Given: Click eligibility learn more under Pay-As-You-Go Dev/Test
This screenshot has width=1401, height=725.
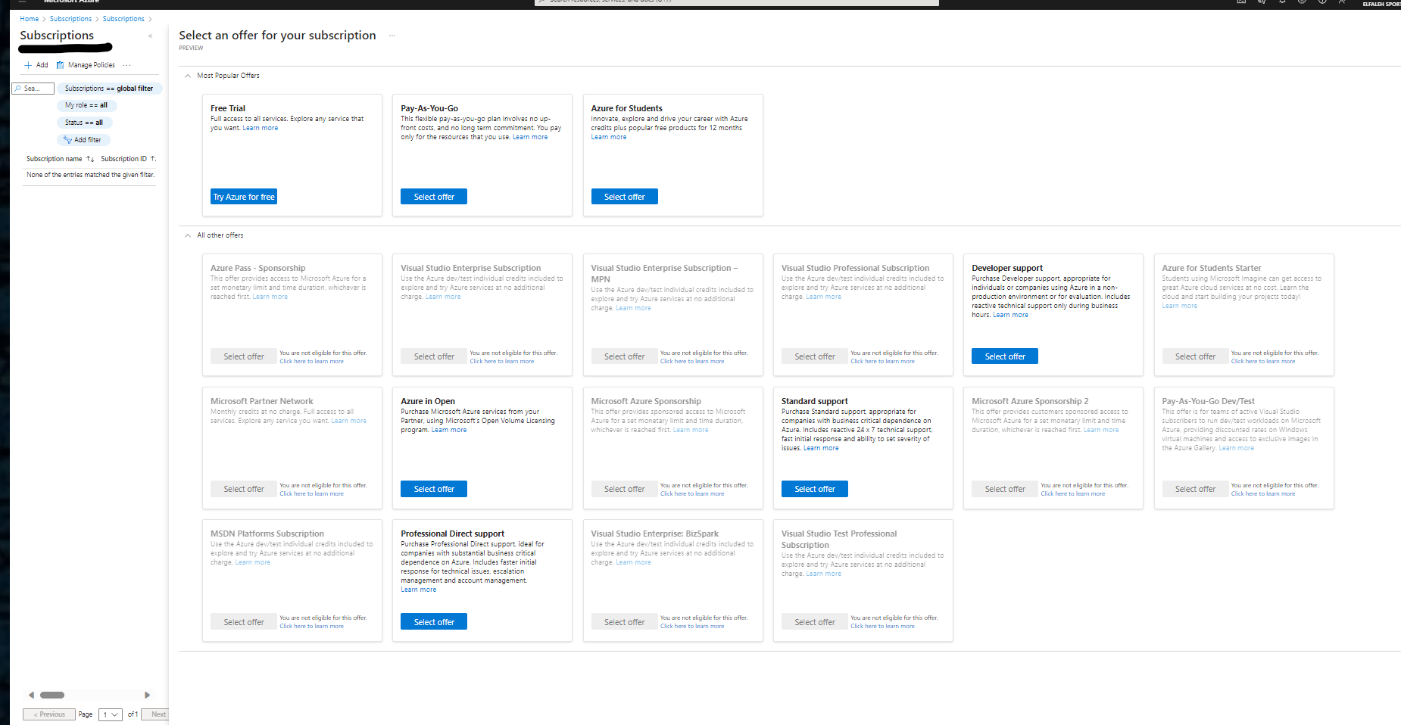Looking at the screenshot, I should 1263,493.
